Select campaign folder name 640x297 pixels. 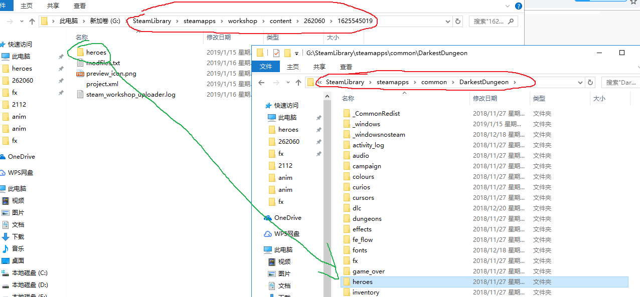tap(367, 166)
